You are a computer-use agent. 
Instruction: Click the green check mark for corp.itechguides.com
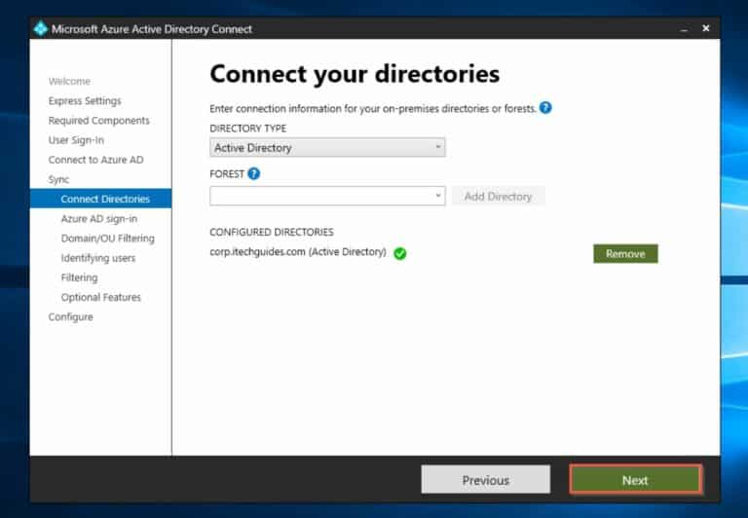(x=399, y=253)
